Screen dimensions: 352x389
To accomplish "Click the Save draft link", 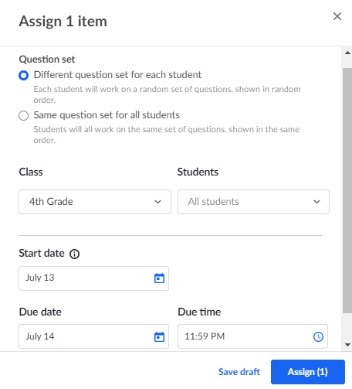I will tap(239, 372).
